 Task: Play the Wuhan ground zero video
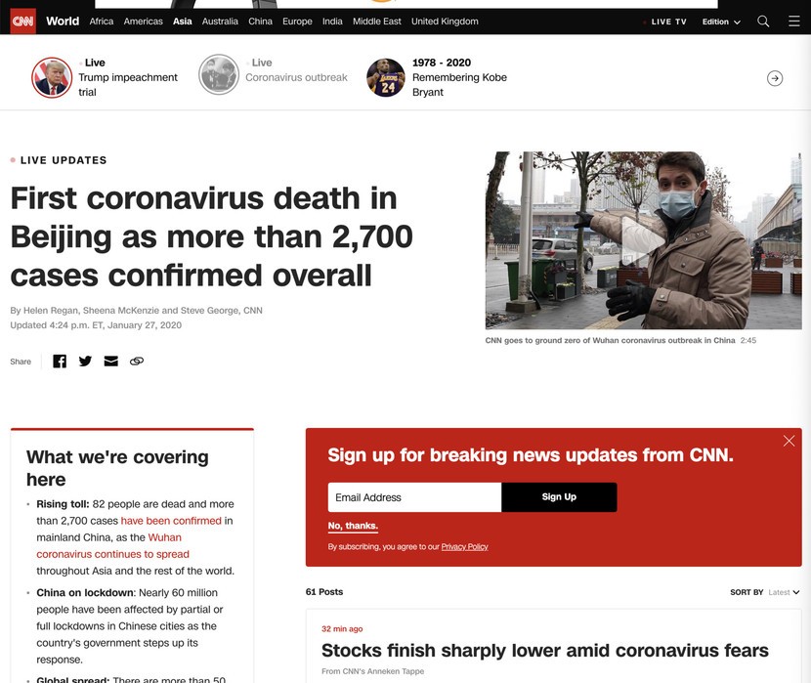pos(643,240)
